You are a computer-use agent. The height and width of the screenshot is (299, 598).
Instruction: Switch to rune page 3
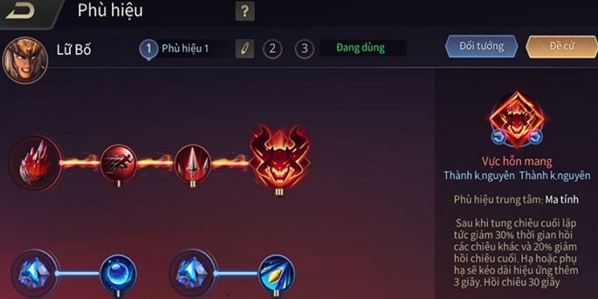click(x=304, y=49)
